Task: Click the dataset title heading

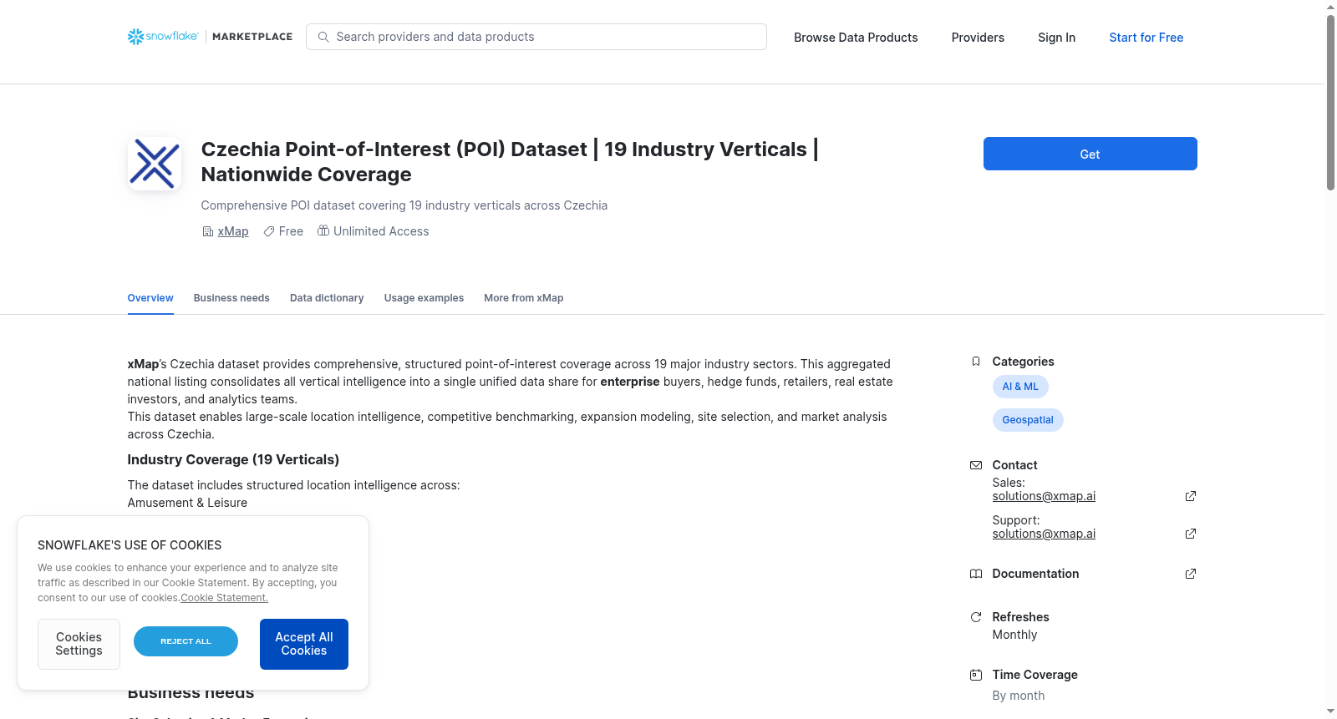Action: tap(510, 162)
